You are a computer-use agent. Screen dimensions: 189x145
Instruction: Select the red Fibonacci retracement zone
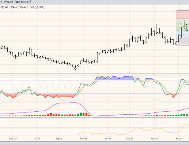183,14
